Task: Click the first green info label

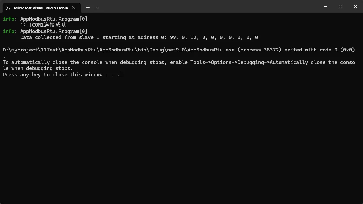Action: click(8, 19)
